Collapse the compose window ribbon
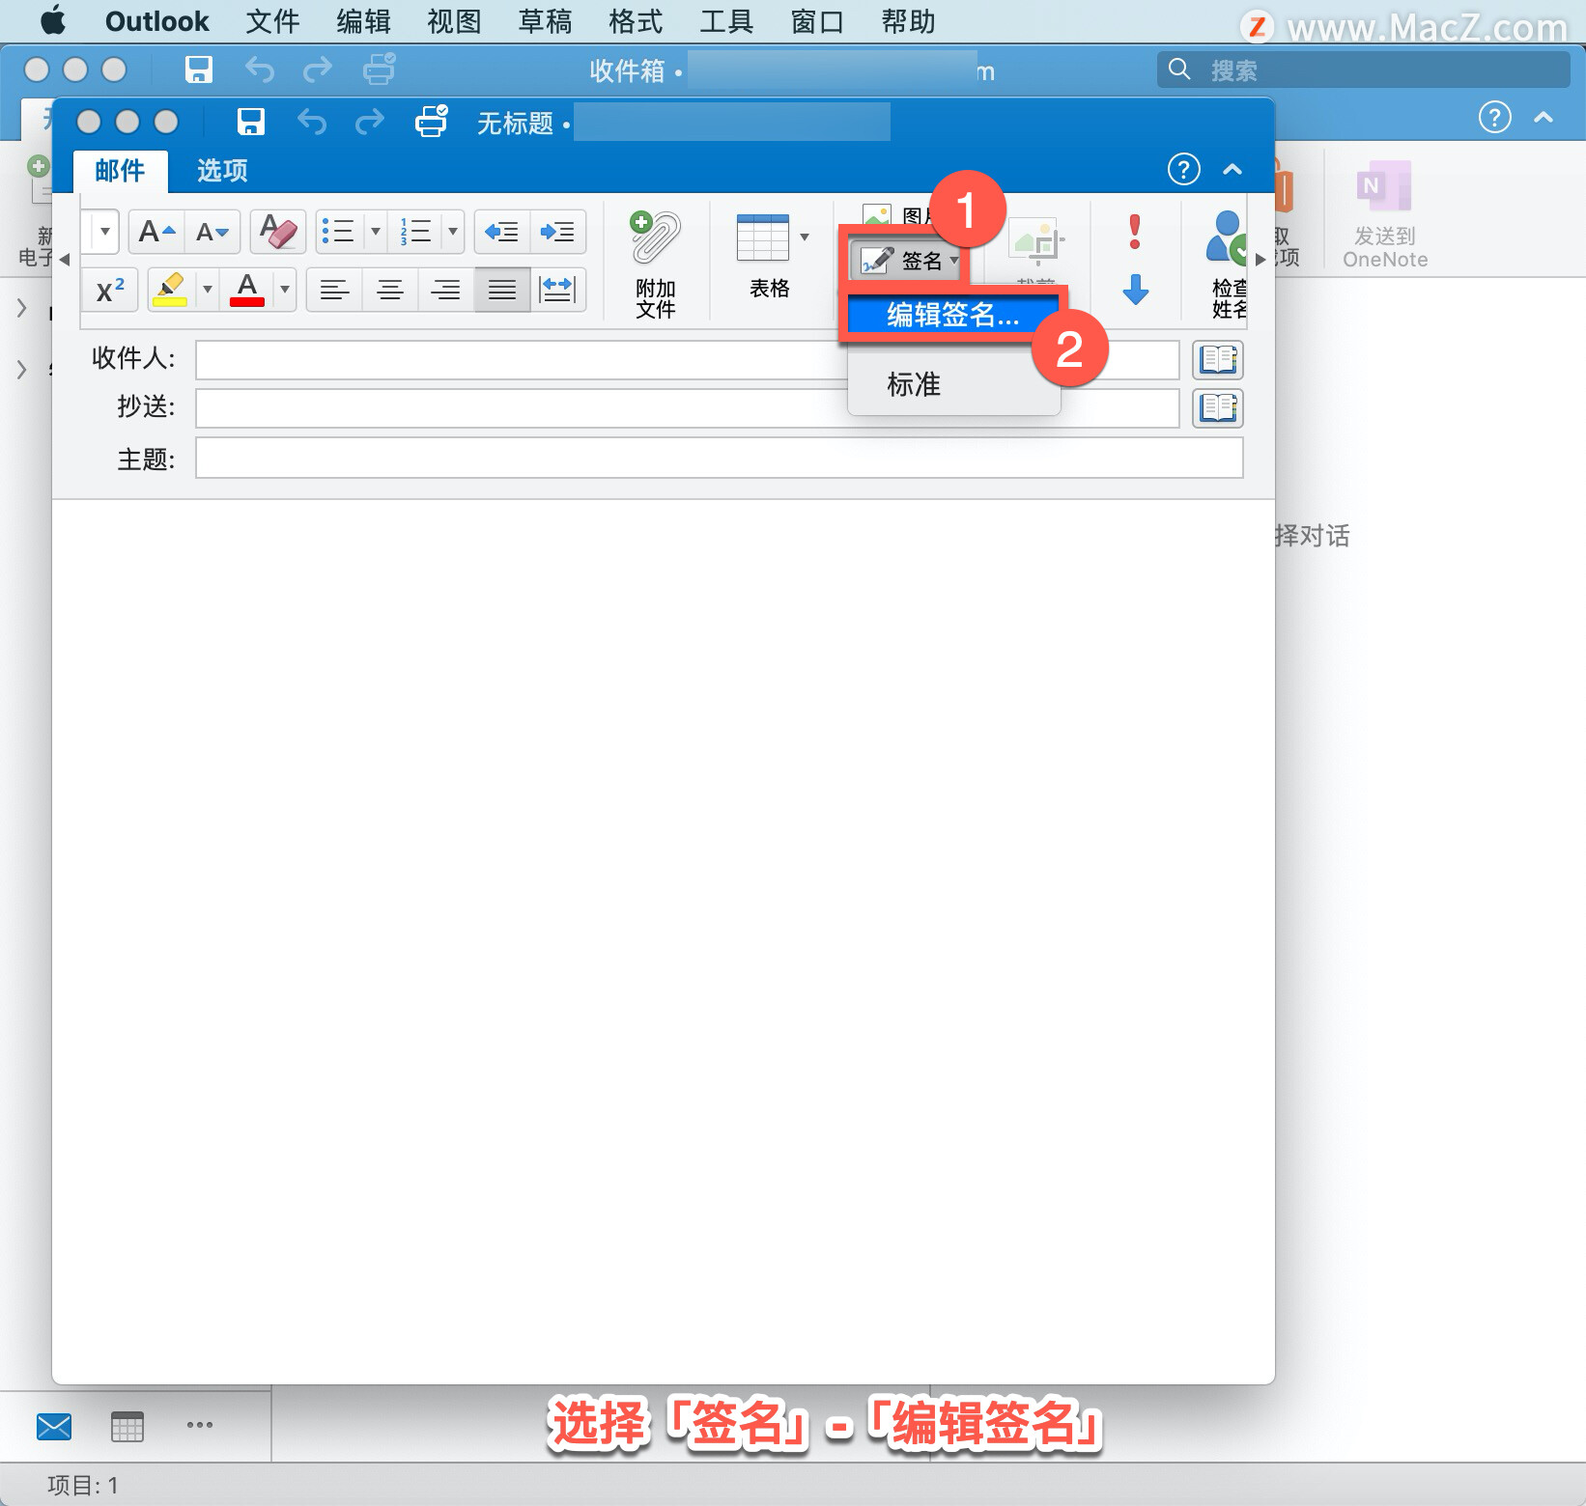The height and width of the screenshot is (1506, 1586). [1232, 169]
